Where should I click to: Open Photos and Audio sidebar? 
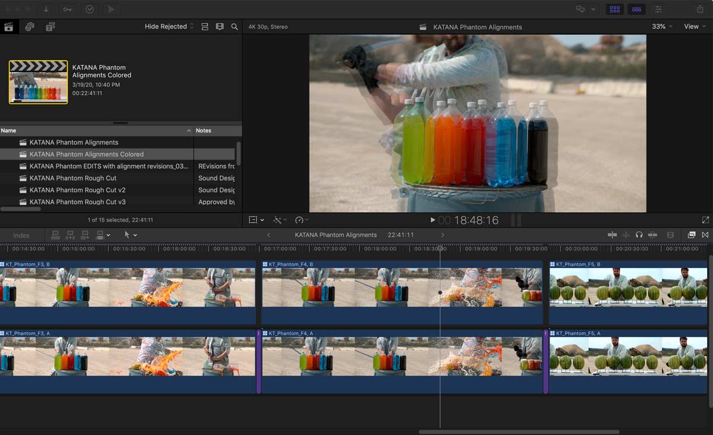click(x=30, y=27)
